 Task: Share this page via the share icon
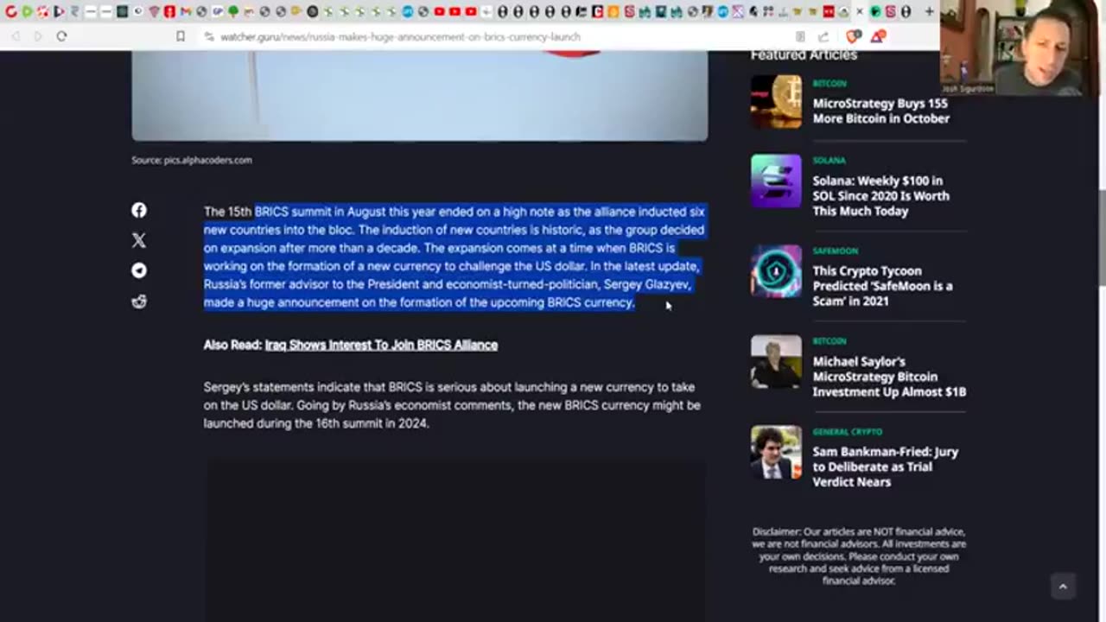pos(823,37)
